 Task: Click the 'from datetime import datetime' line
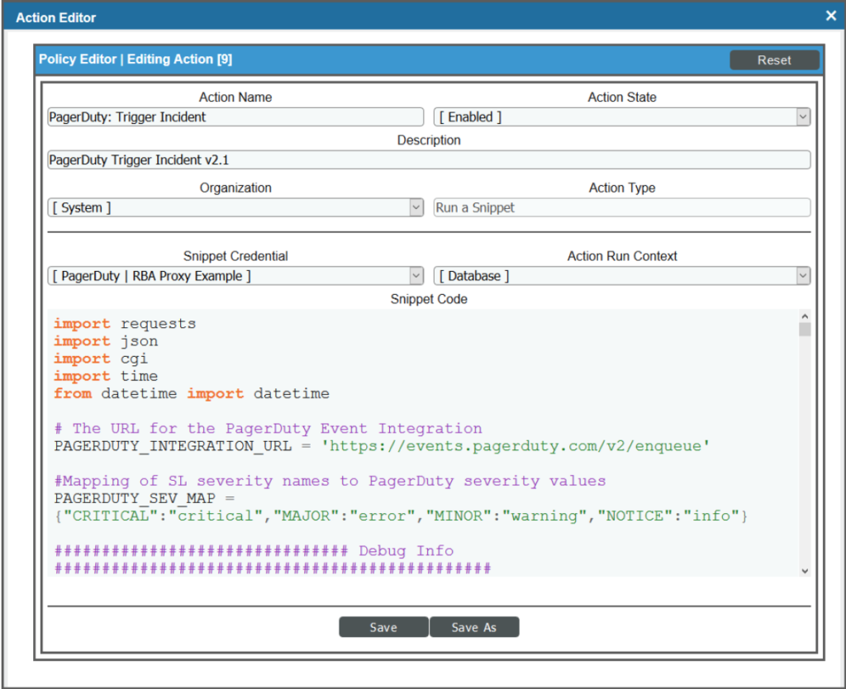tap(192, 393)
